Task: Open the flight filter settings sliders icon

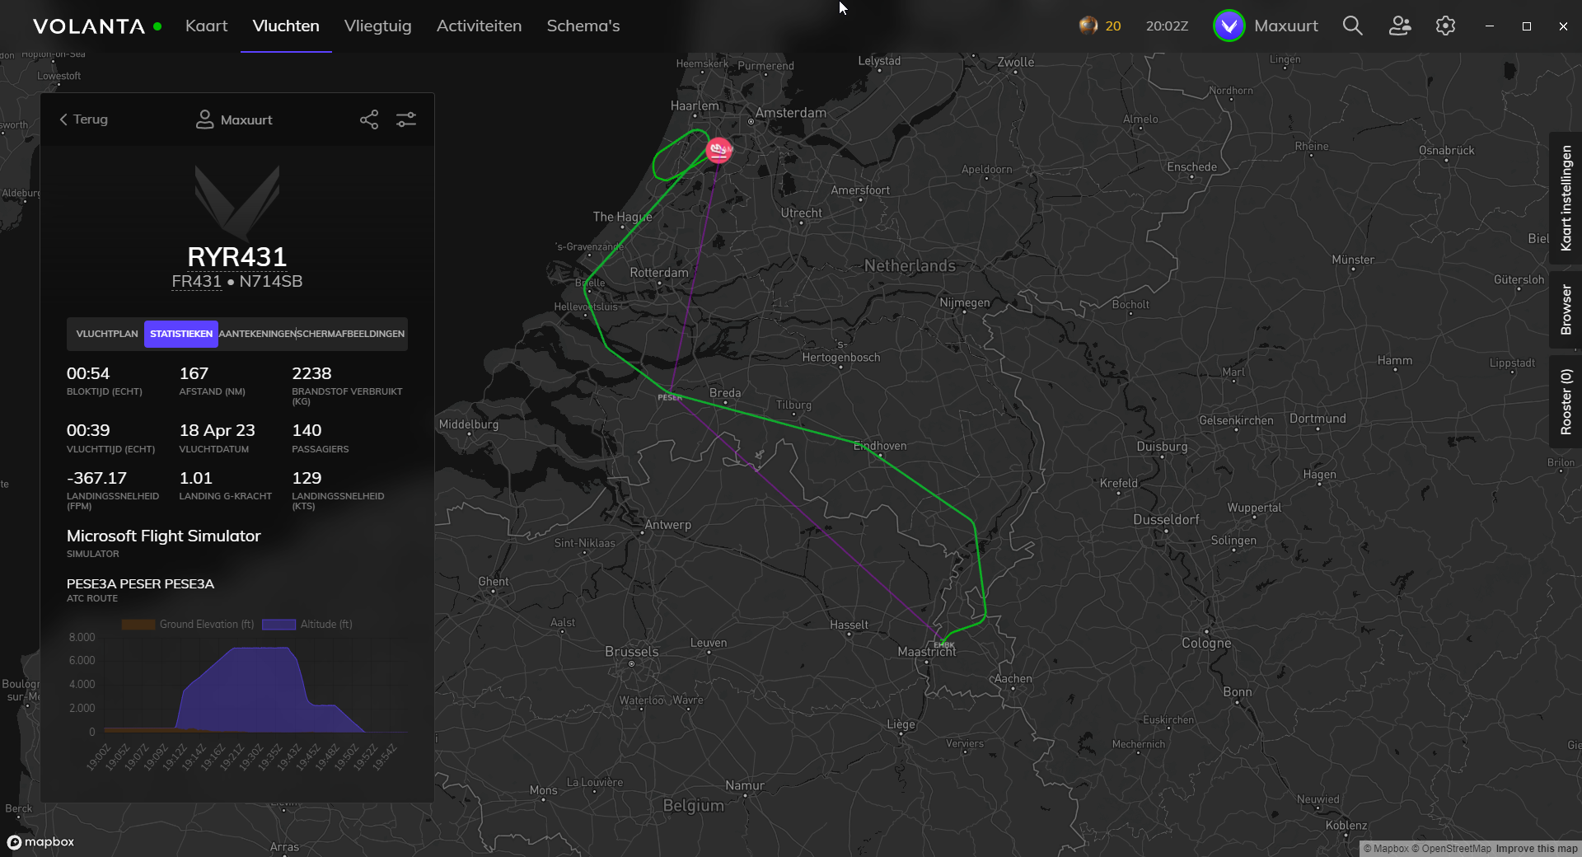Action: coord(406,119)
